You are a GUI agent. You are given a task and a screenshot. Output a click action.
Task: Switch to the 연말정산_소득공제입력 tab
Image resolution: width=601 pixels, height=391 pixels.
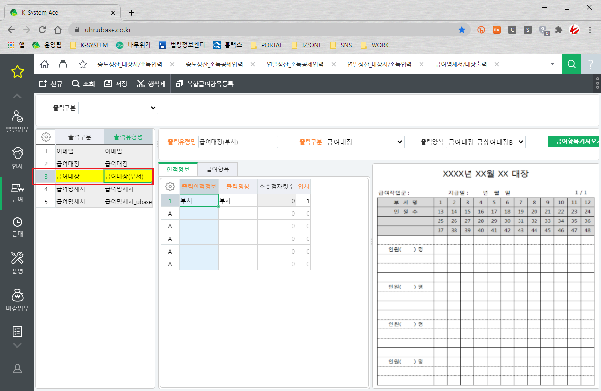click(x=295, y=64)
